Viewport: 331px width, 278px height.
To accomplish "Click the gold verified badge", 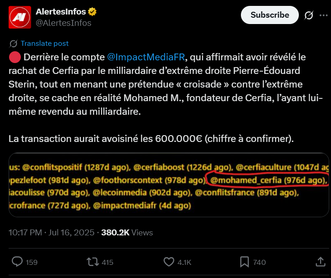I will pos(92,12).
